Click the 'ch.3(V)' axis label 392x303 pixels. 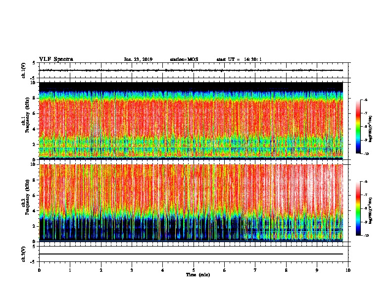click(x=23, y=254)
